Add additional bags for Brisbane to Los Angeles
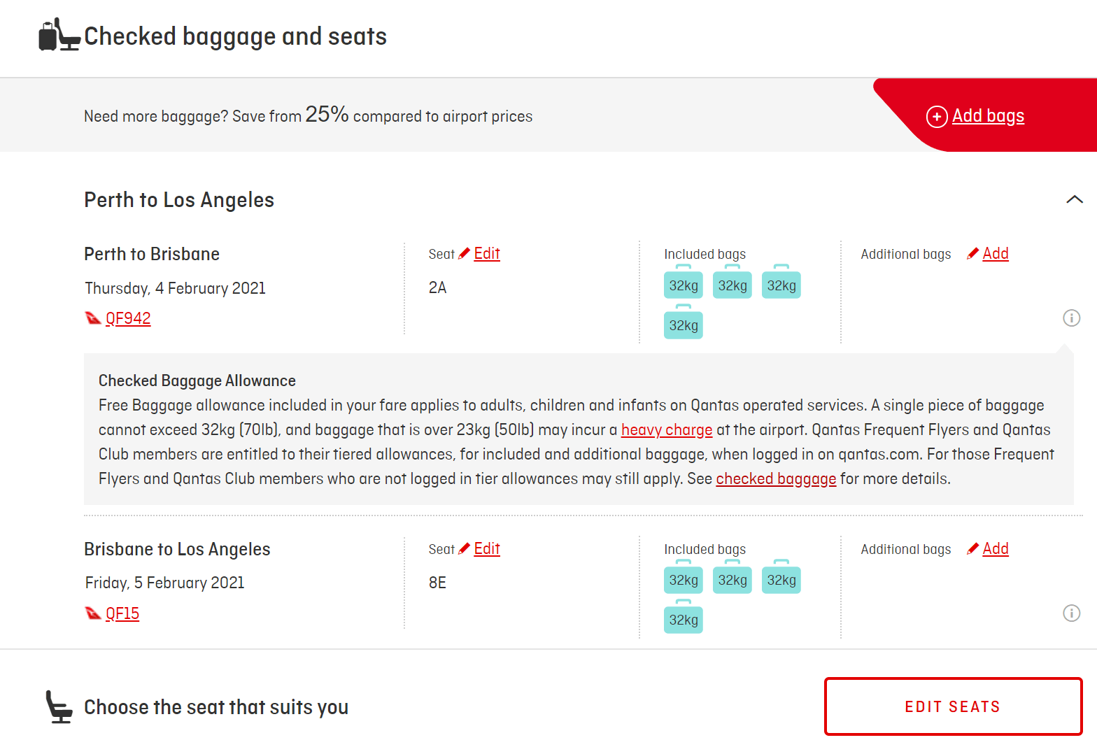This screenshot has width=1097, height=754. click(995, 549)
